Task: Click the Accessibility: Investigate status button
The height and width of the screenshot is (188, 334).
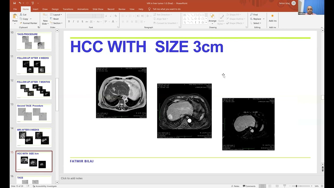Action: pyautogui.click(x=45, y=186)
